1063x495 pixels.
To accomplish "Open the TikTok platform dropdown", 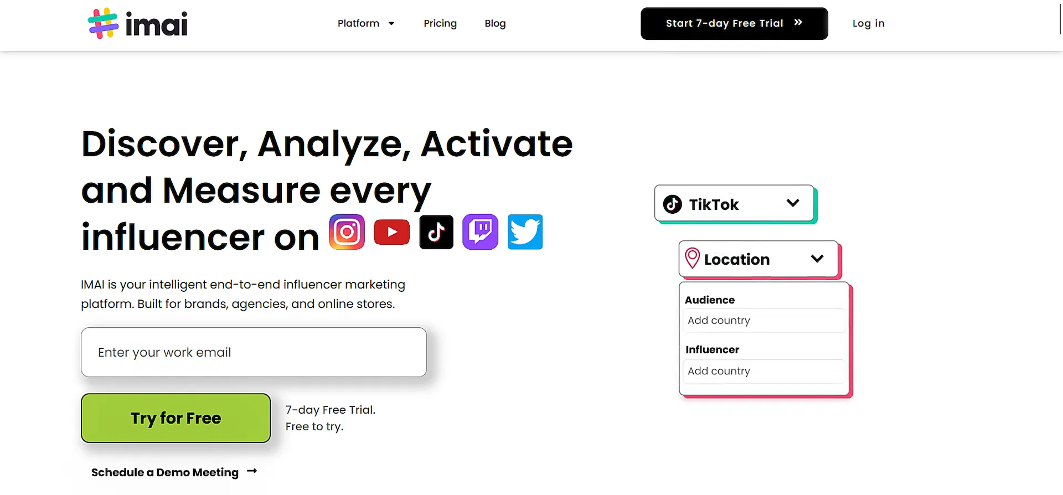I will (x=734, y=204).
